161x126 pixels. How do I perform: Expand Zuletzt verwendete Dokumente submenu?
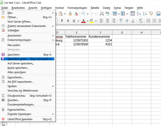(28, 26)
